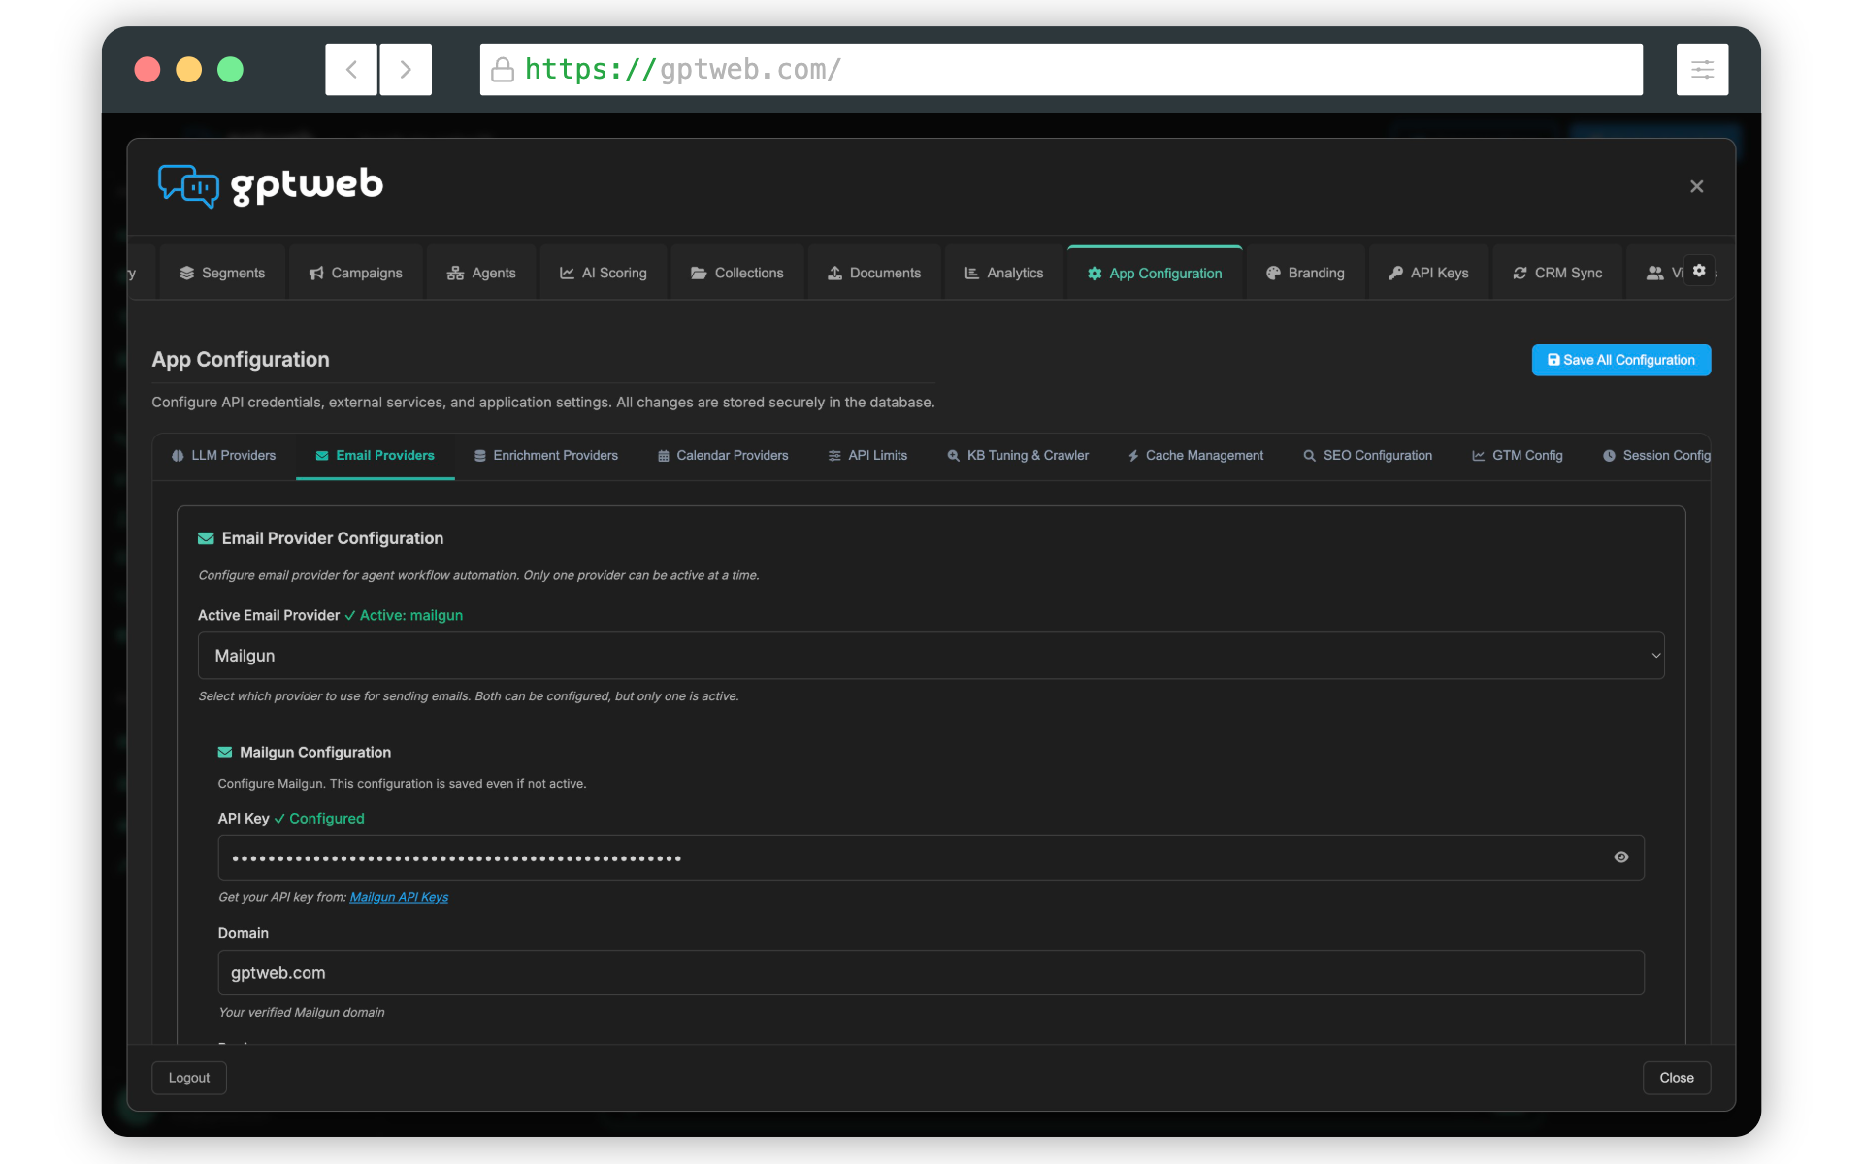
Task: Open the API Limits sub-tab
Action: [867, 456]
